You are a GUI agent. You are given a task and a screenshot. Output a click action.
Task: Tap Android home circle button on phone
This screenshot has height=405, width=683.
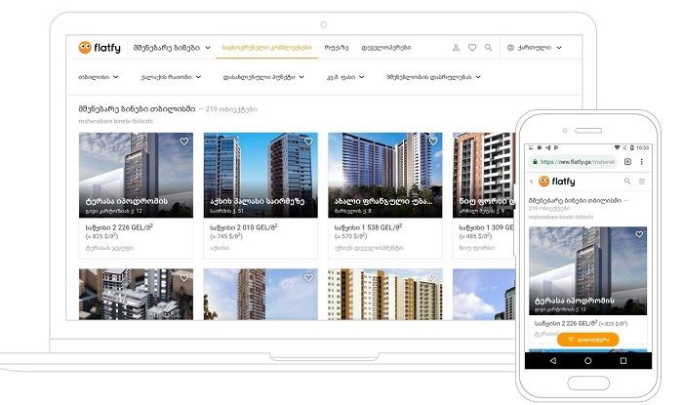pos(587,360)
